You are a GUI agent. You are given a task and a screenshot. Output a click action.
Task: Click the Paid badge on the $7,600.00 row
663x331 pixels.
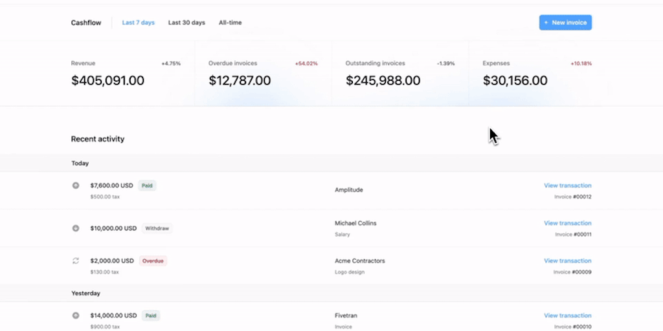click(147, 186)
